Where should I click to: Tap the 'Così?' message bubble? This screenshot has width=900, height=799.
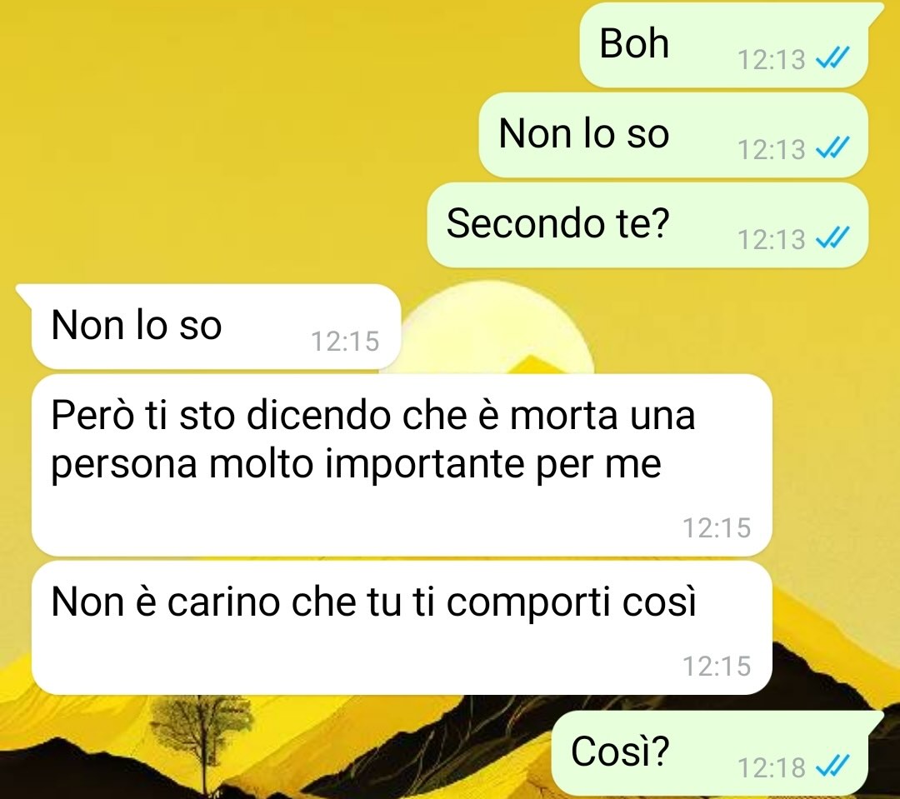[709, 753]
